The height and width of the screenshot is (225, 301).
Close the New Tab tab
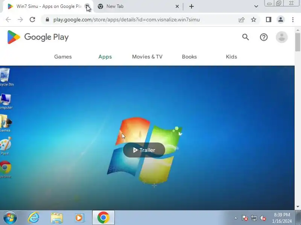pos(177,6)
